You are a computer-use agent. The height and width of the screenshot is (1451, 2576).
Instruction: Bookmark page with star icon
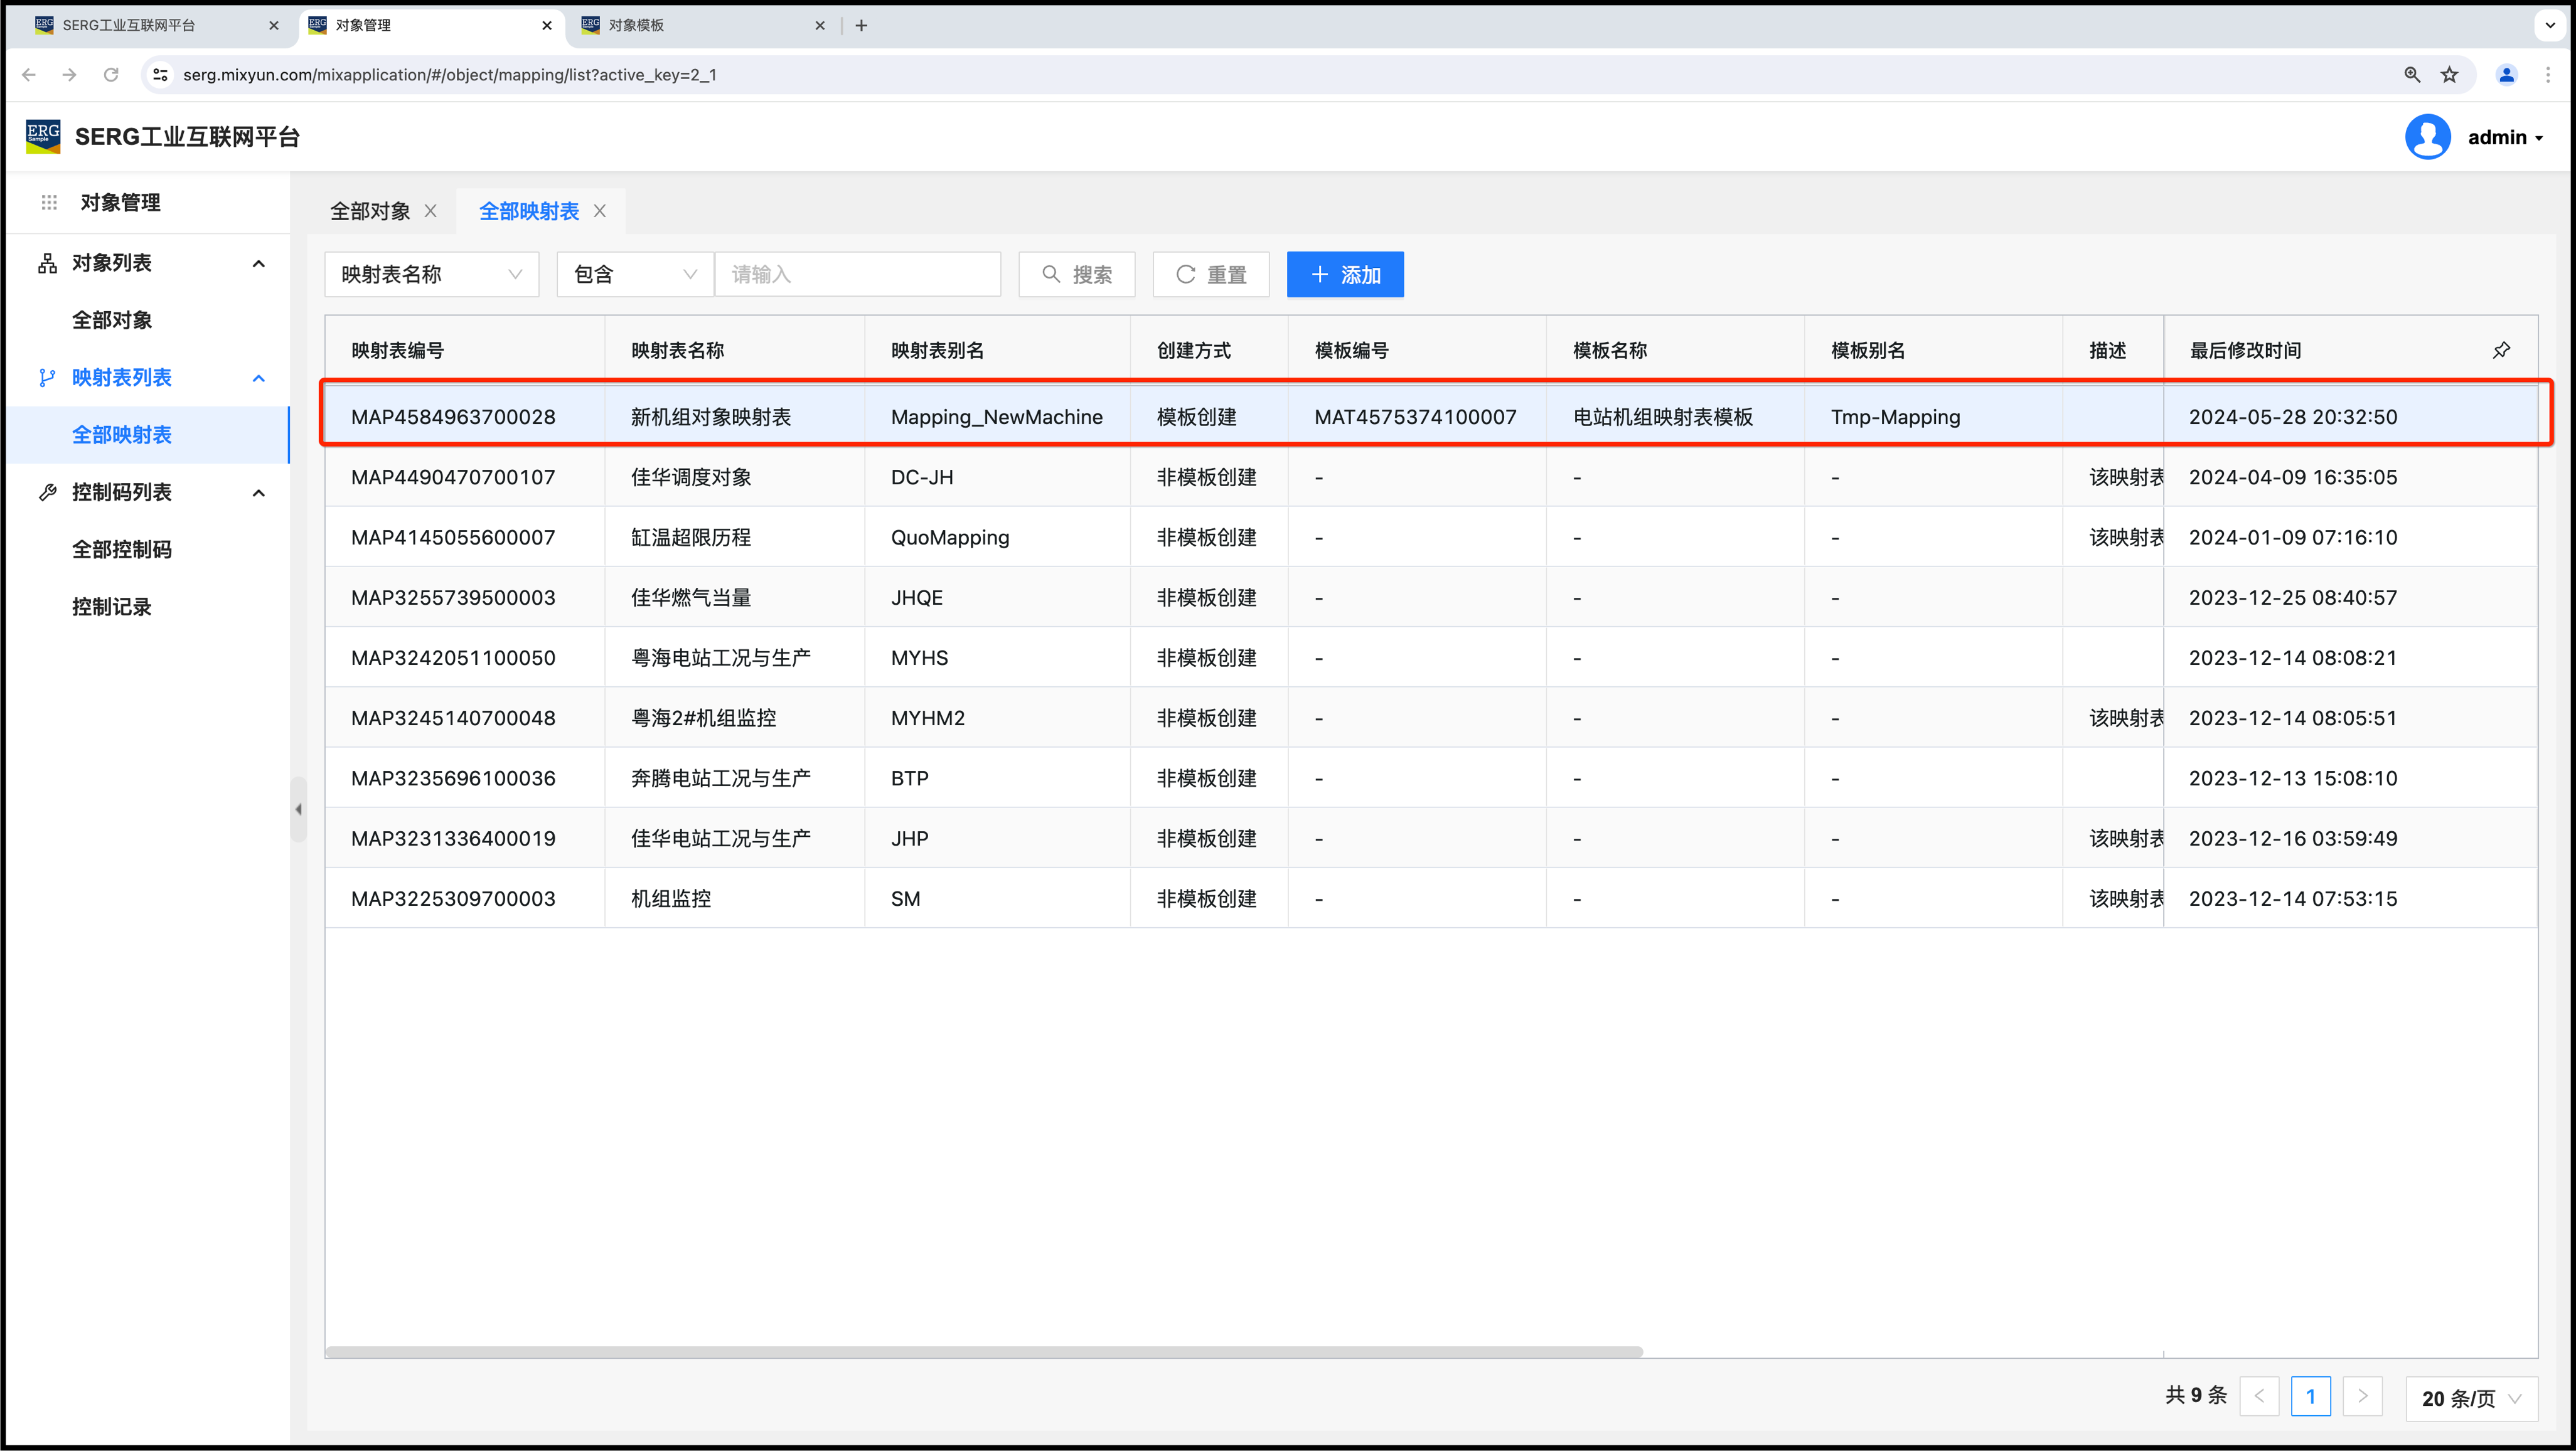click(x=2449, y=75)
